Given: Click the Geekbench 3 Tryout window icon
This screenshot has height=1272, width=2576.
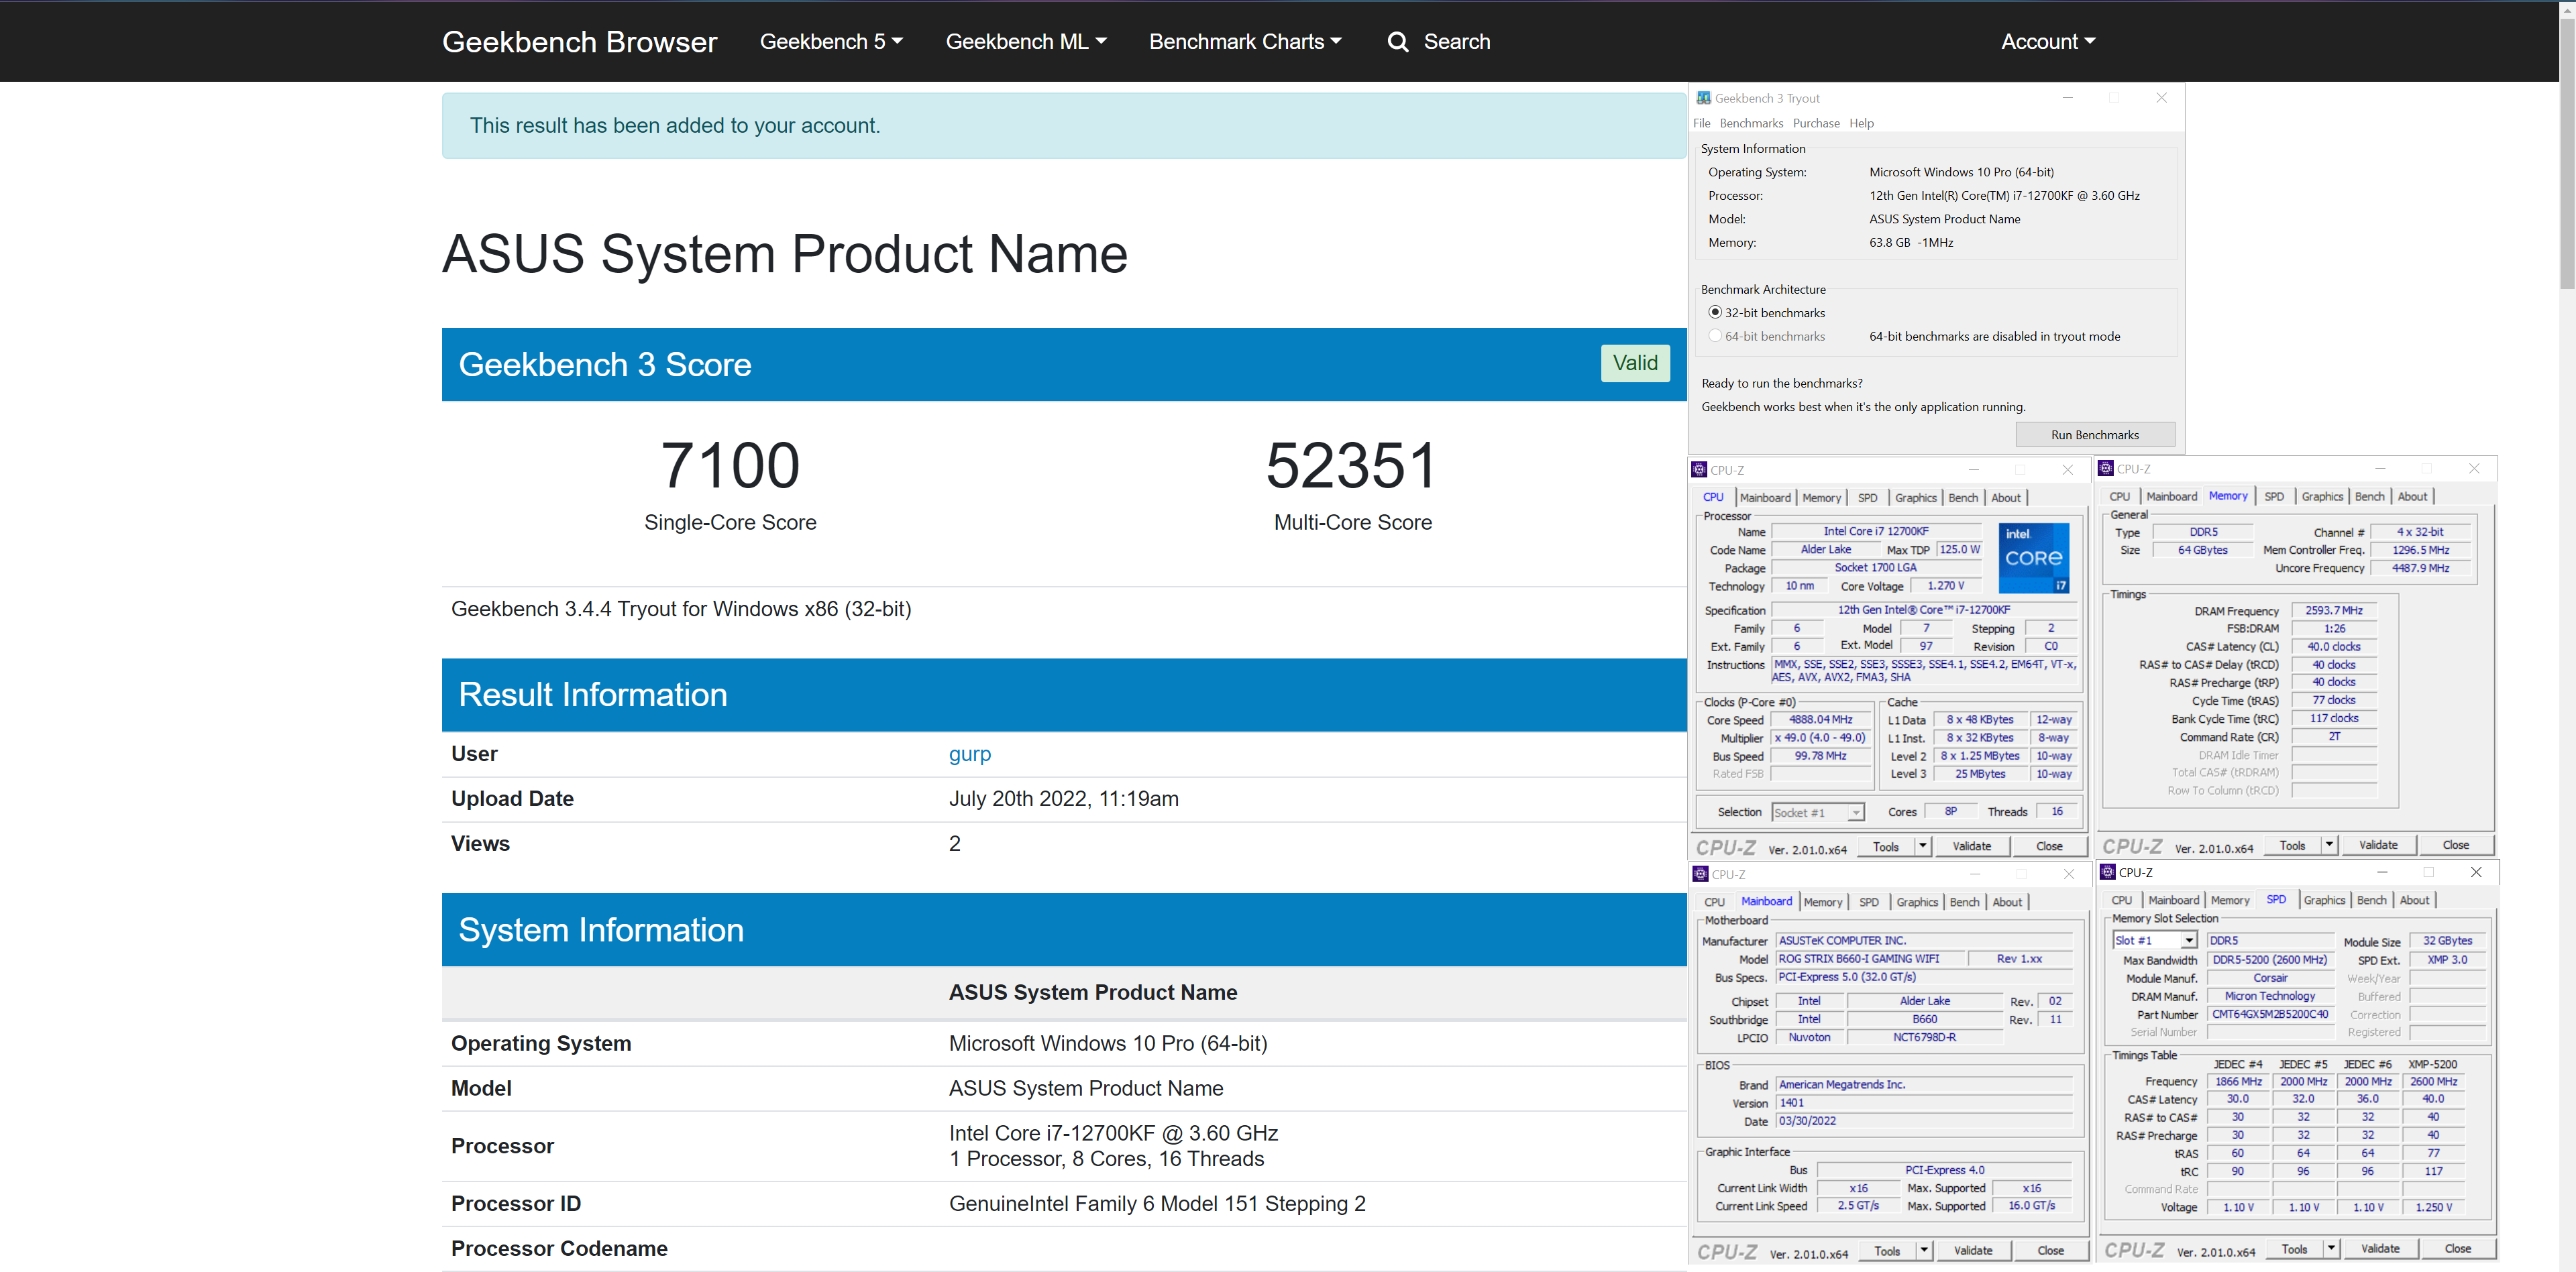Looking at the screenshot, I should [x=1703, y=98].
